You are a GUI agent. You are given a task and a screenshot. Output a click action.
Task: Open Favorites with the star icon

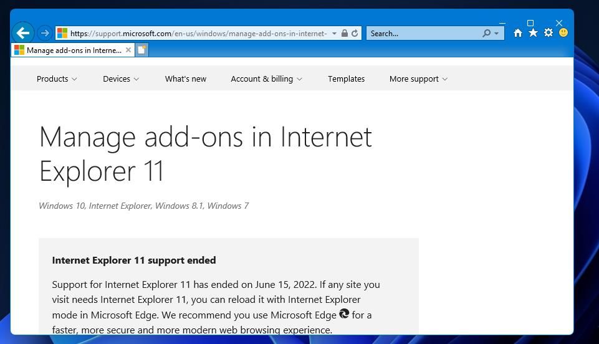click(534, 33)
